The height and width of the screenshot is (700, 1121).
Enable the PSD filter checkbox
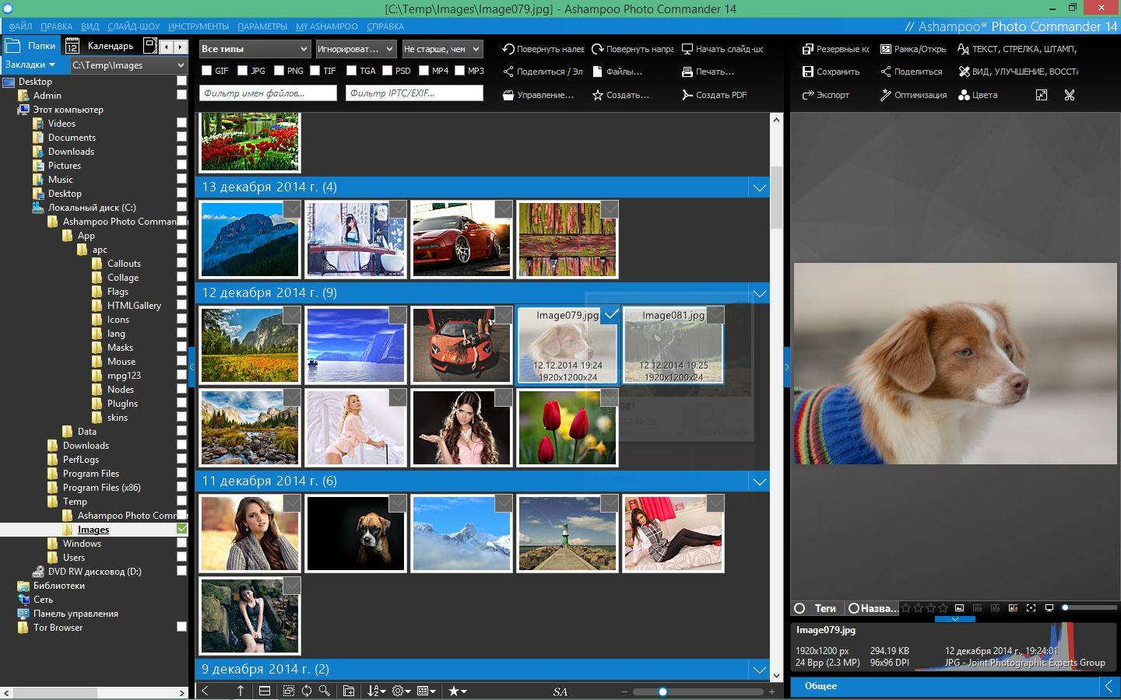(x=387, y=71)
